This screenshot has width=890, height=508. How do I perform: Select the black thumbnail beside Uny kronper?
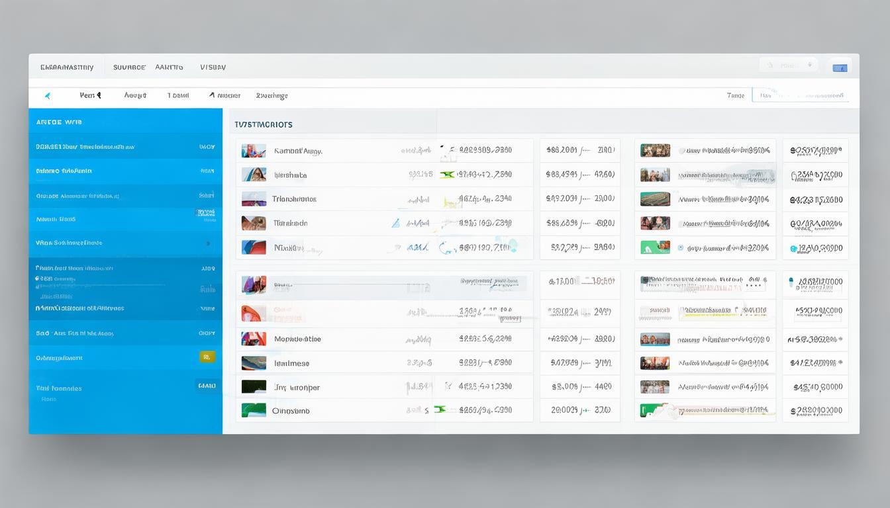tap(254, 387)
